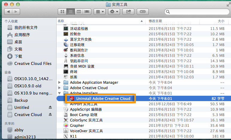Expand the Adobe Creative Cloud folder

point(59,88)
